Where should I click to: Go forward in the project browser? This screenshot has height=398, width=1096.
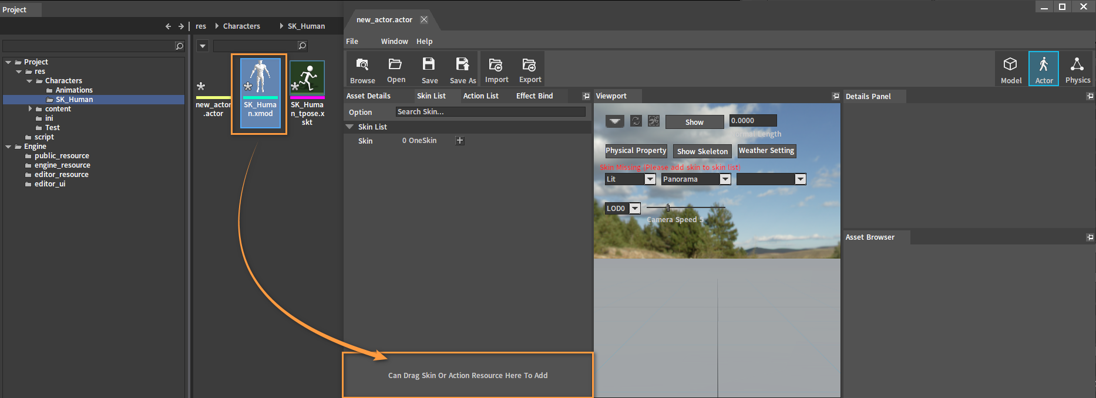pyautogui.click(x=181, y=26)
